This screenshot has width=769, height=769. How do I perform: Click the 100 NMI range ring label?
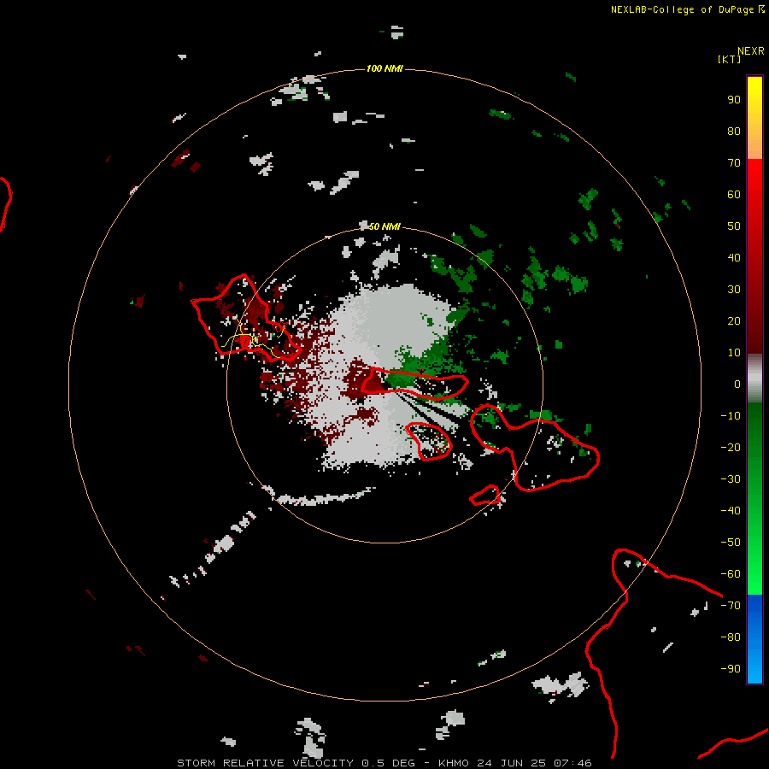(x=384, y=68)
